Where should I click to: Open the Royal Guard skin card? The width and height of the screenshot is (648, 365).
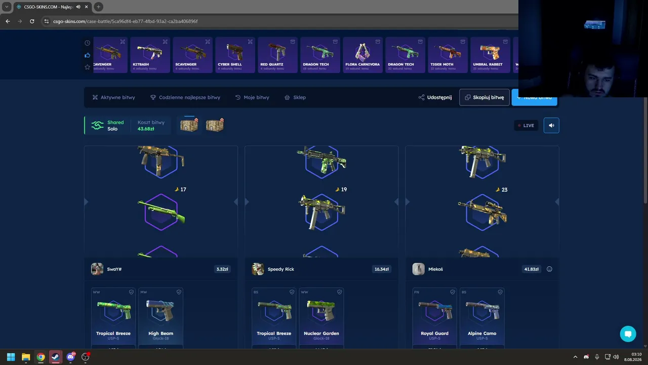[434, 317]
